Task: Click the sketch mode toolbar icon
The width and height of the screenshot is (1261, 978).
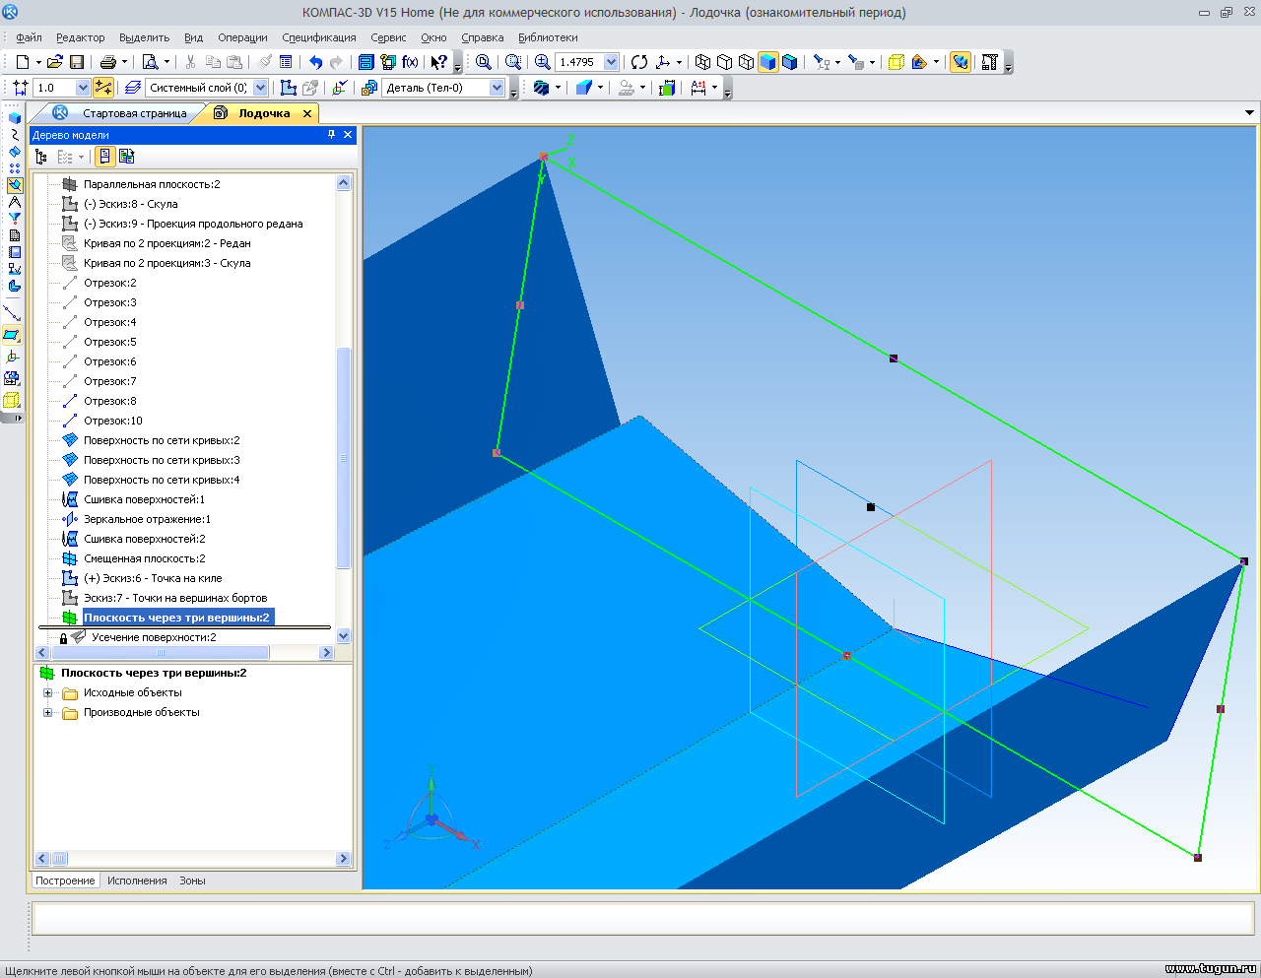Action: 288,88
